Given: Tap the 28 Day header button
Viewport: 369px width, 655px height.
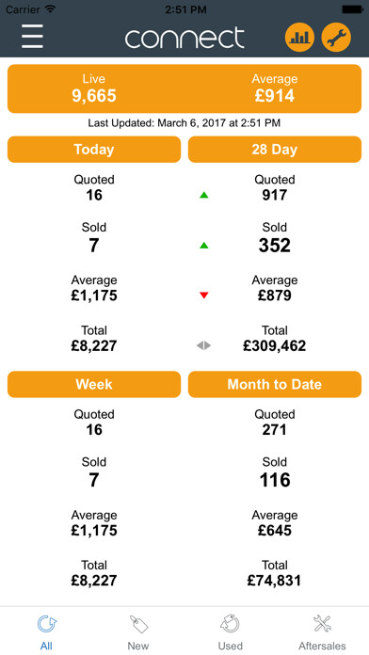Looking at the screenshot, I should tap(275, 149).
